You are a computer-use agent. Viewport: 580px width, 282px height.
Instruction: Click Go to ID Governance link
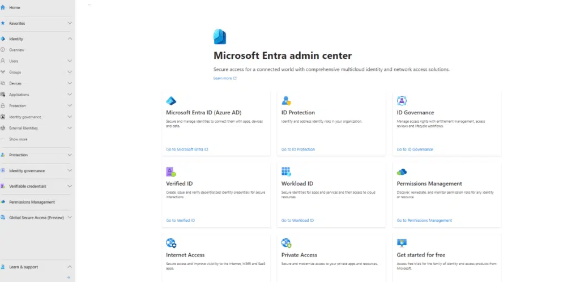(x=415, y=149)
